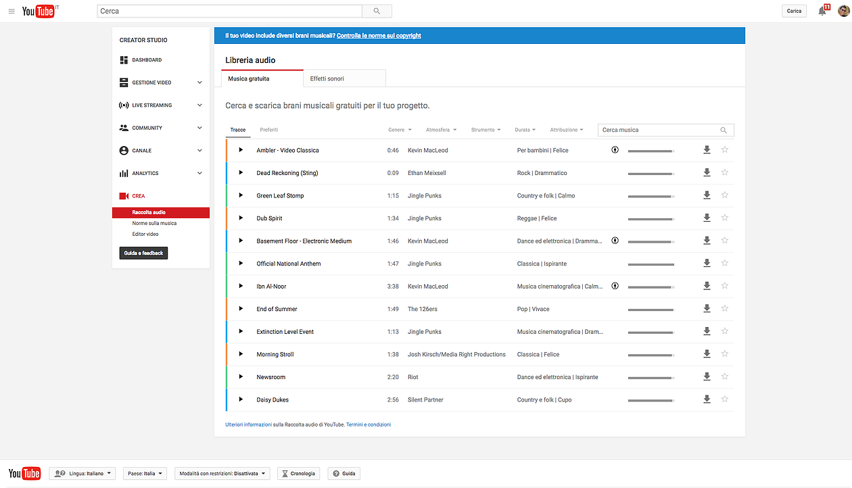Download the Morning Stroll track
Viewport: 852px width, 488px height.
click(x=707, y=354)
